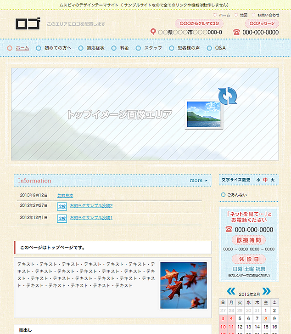Select calendar date 3 highlighted in pink
The width and height of the screenshot is (291, 334).
pos(223,319)
